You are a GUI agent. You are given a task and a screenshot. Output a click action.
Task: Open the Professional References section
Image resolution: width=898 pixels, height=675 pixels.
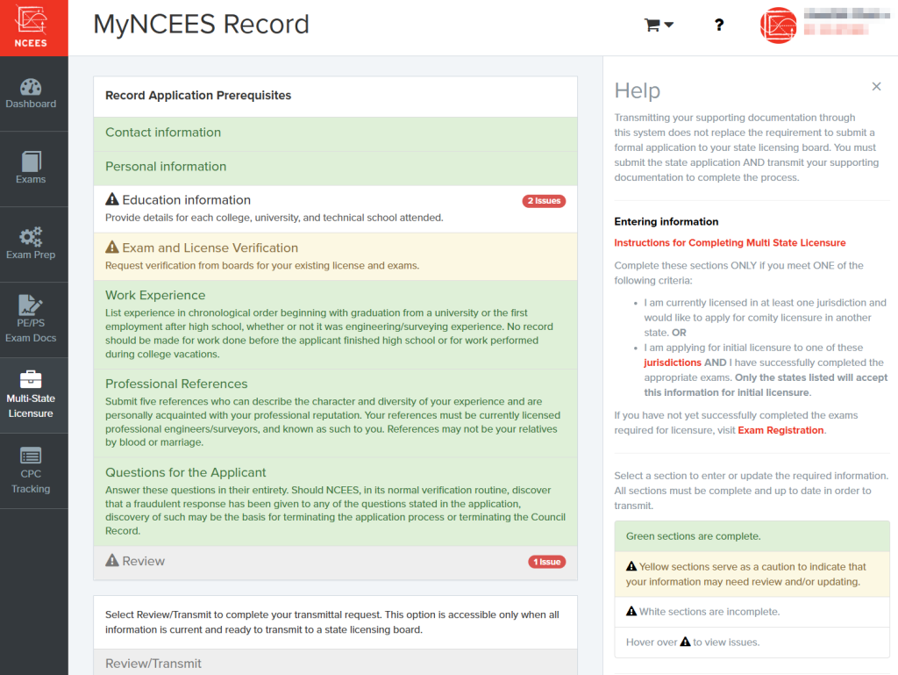336,413
